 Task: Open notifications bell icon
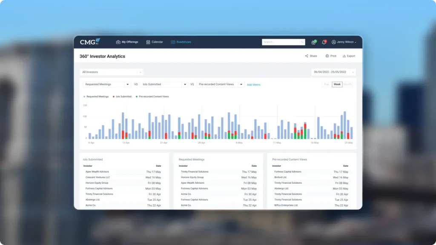(324, 42)
